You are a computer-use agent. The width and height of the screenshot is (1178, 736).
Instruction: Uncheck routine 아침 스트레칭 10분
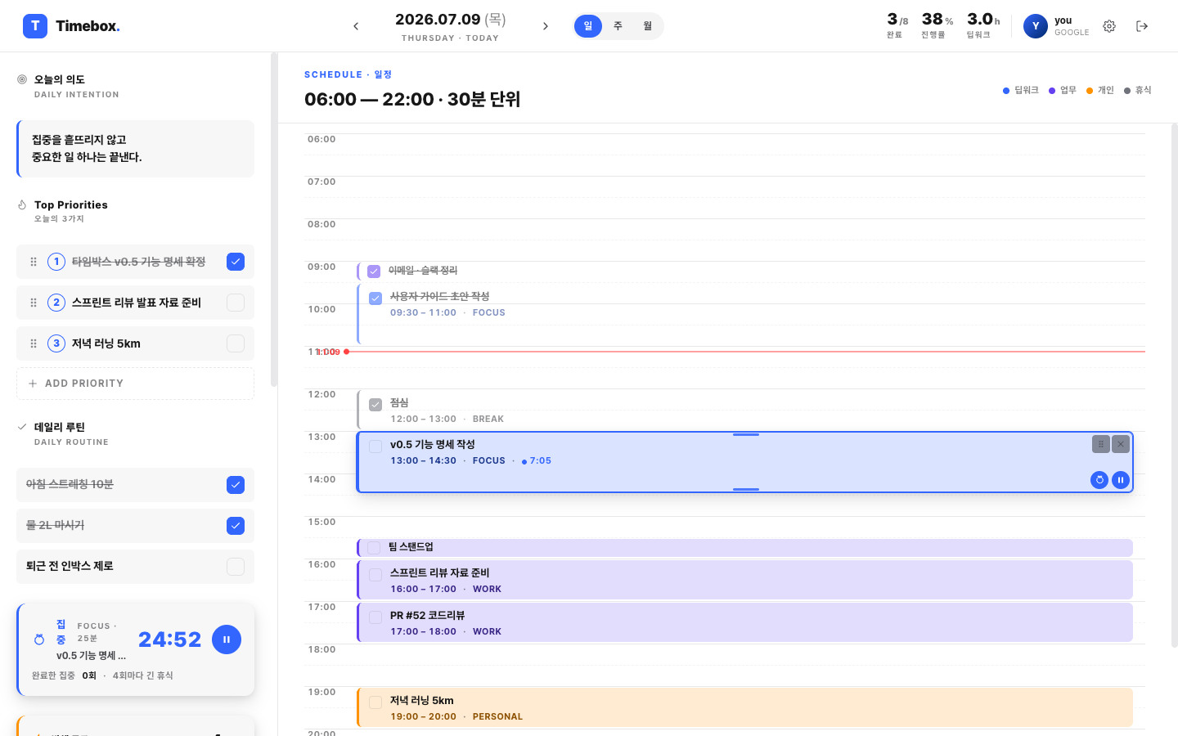(x=236, y=485)
